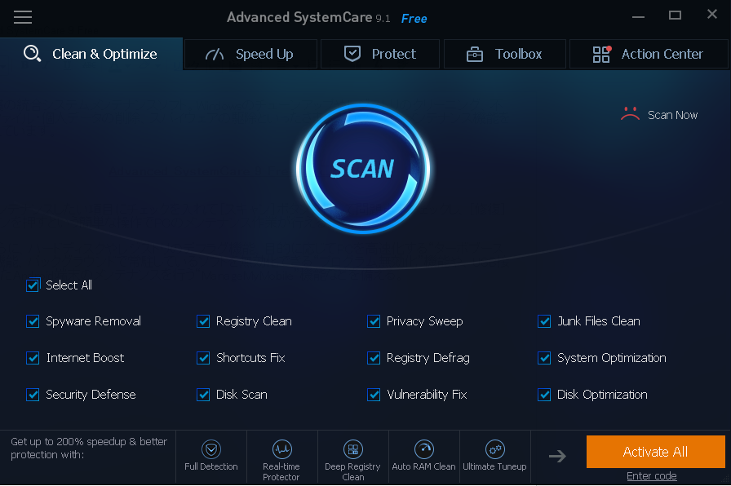Click the Auto RAM Clean label
Image resolution: width=731 pixels, height=486 pixels.
tap(423, 466)
